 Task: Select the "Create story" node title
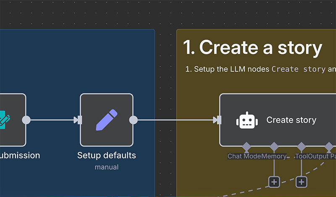(x=291, y=120)
